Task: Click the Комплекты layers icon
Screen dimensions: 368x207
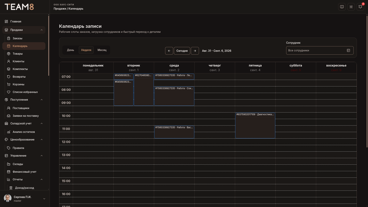Action: coord(9,69)
